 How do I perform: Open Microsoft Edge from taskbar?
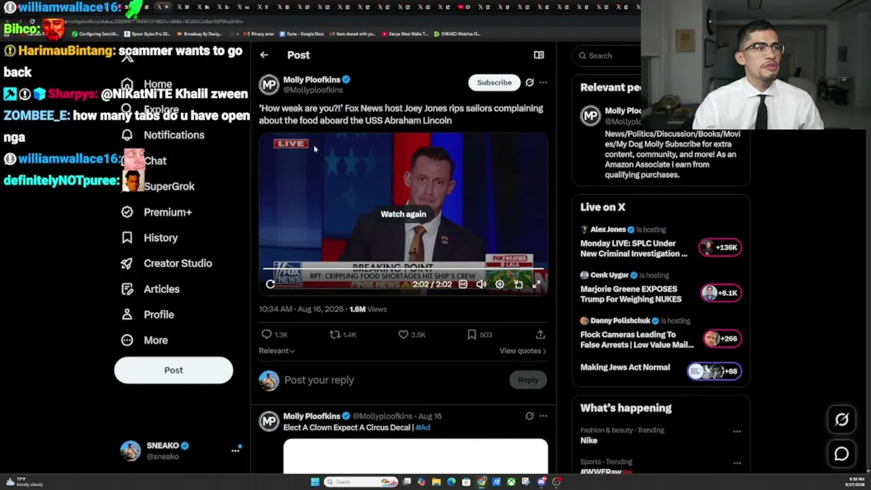[451, 482]
